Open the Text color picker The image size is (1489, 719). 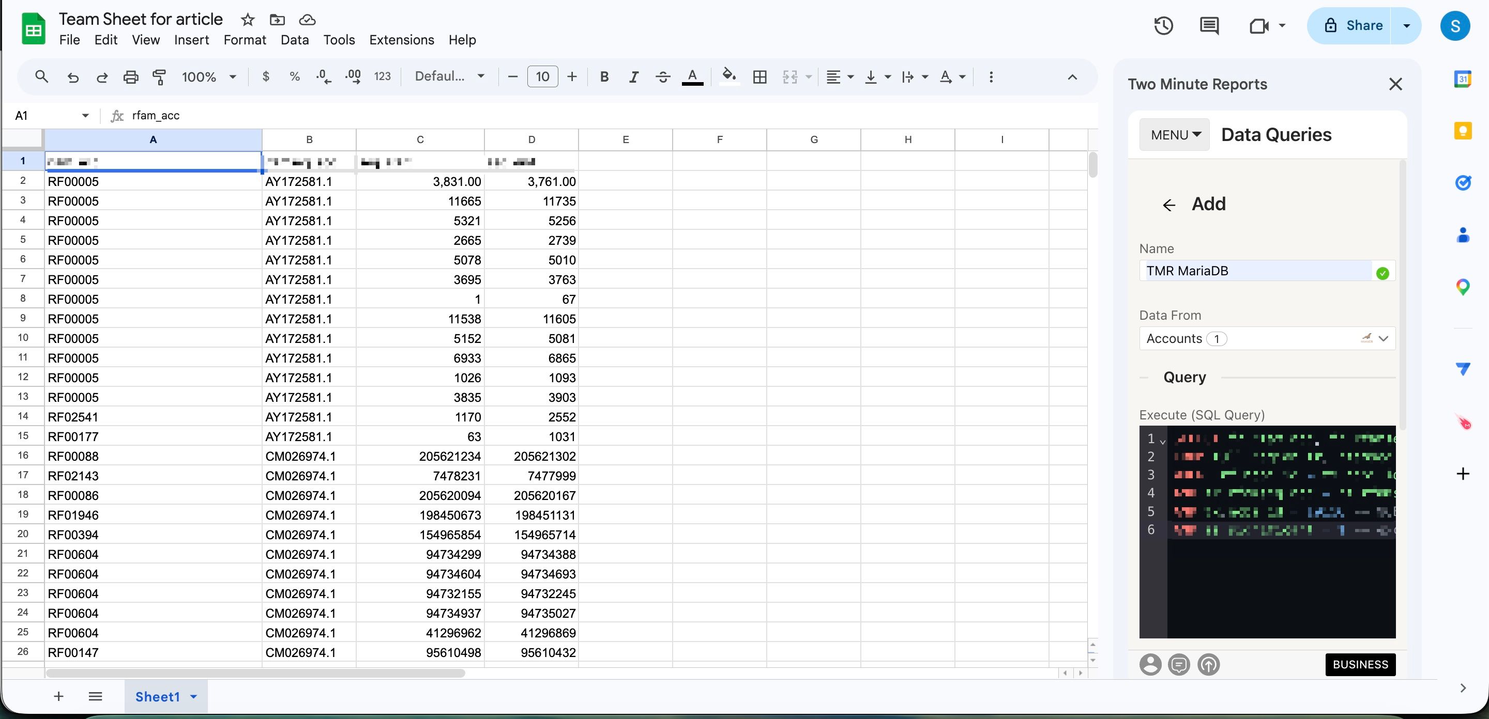pyautogui.click(x=692, y=76)
